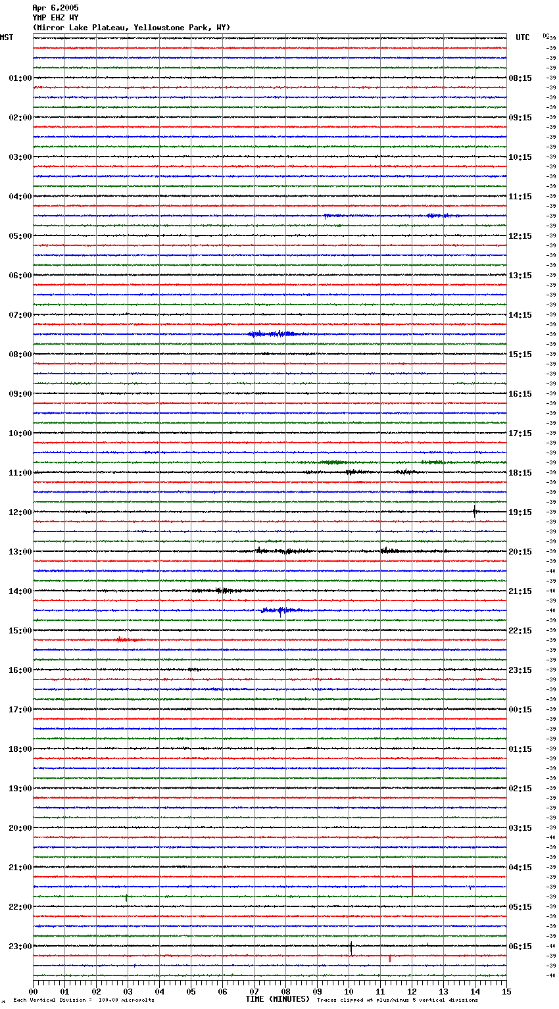The height and width of the screenshot is (1009, 559).
Task: Click the "Traces clipped at plus/minus 5 vertical divisions" note
Action: (x=397, y=1000)
